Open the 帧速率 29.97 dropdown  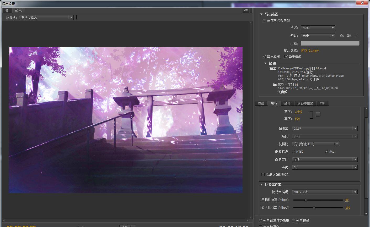point(325,129)
